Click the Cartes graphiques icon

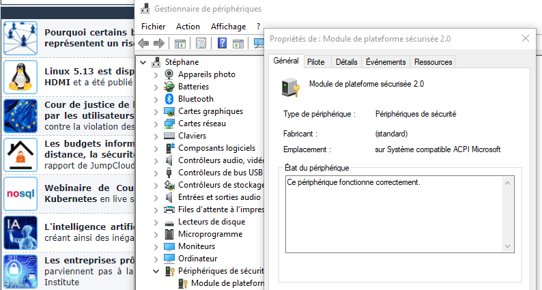click(x=169, y=111)
